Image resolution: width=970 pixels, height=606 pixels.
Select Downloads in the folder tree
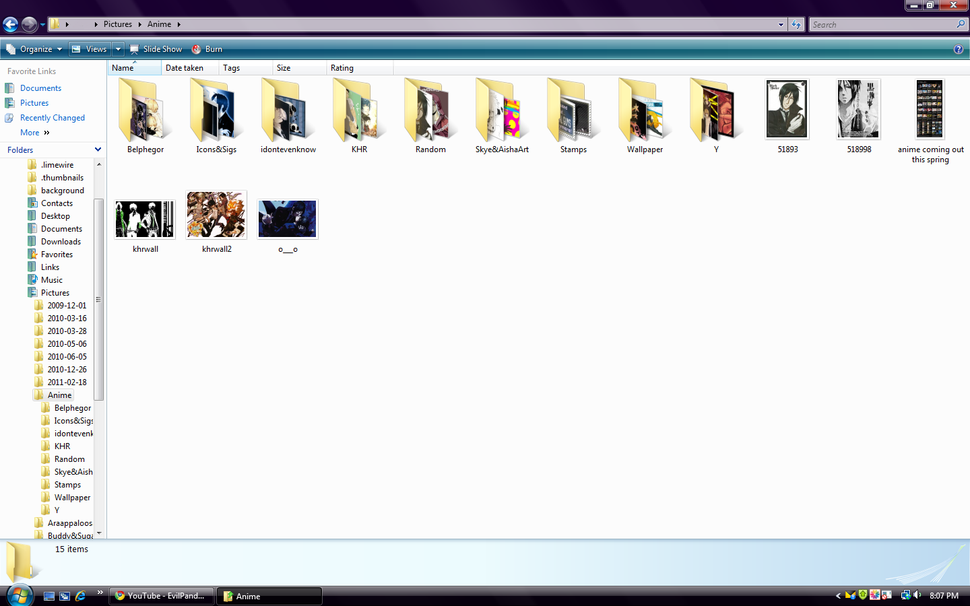[x=61, y=242]
